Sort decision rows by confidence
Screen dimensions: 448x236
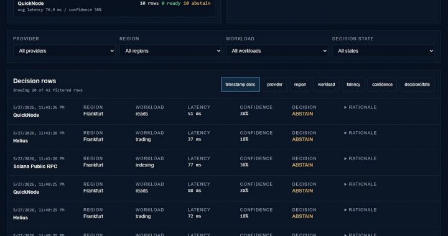382,84
